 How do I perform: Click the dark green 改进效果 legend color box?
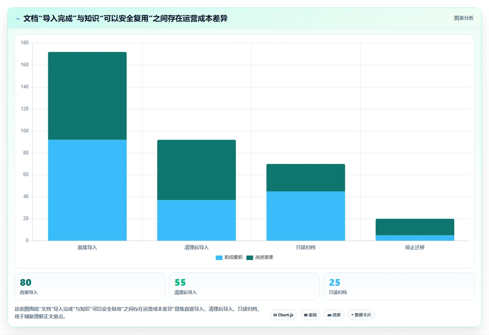pos(250,257)
